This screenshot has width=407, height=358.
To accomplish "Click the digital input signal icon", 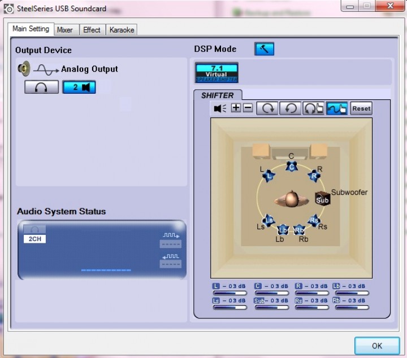I will (x=171, y=256).
